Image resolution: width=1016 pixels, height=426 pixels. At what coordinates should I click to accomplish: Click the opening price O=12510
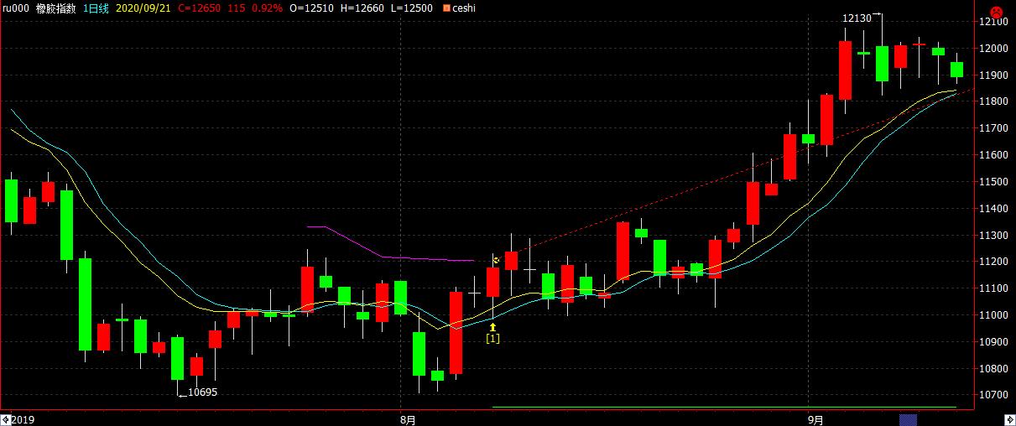click(x=312, y=8)
